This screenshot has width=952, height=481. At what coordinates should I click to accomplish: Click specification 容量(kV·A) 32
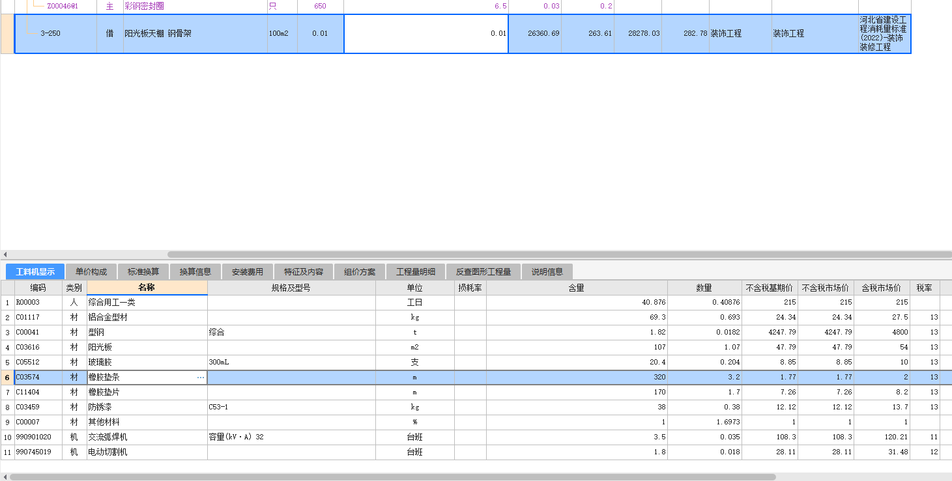click(x=291, y=437)
